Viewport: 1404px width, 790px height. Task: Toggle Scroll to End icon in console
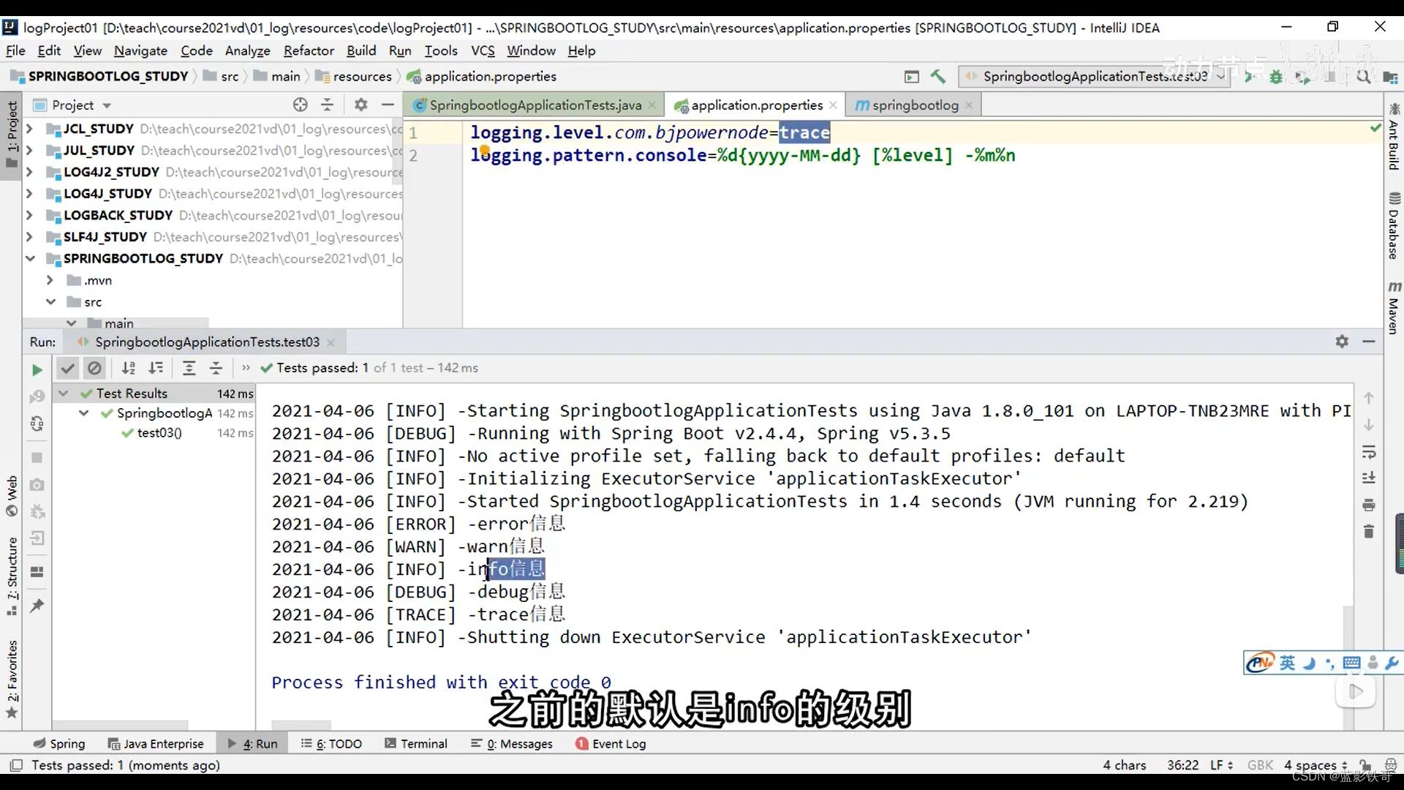pyautogui.click(x=1369, y=478)
